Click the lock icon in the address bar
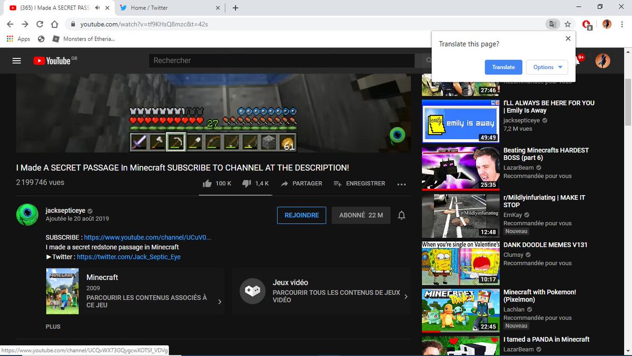Screen dimensions: 632x356 pyautogui.click(x=73, y=24)
